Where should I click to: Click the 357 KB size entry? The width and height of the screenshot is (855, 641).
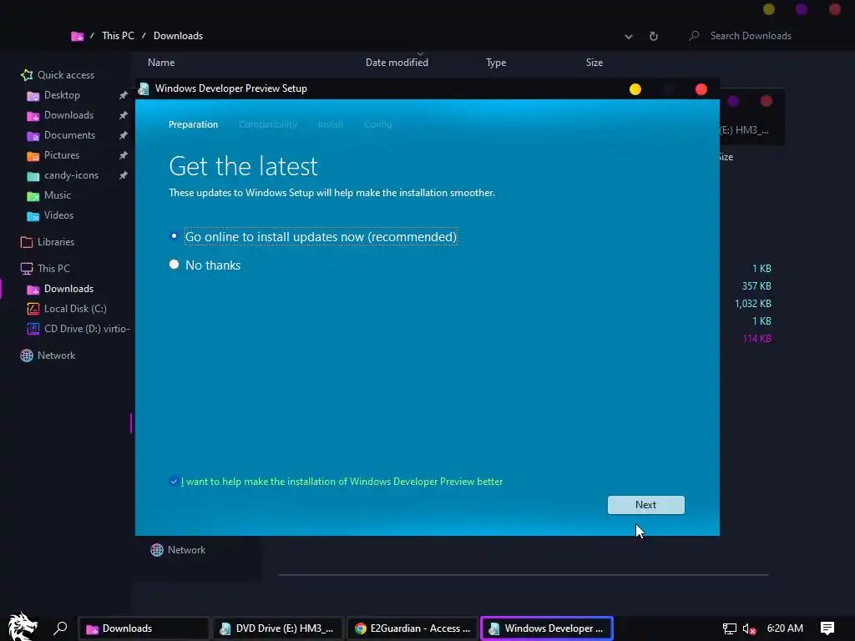[756, 286]
